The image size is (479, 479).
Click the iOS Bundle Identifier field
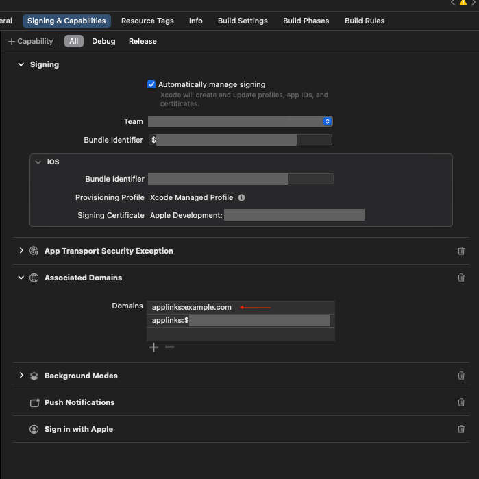241,179
